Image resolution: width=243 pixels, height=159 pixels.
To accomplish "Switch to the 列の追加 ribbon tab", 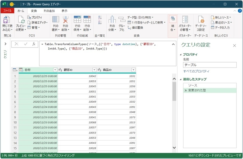I will 49,11.
